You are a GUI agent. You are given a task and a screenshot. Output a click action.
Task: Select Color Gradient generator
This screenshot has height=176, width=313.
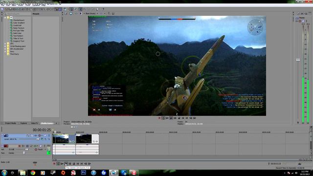[19, 23]
